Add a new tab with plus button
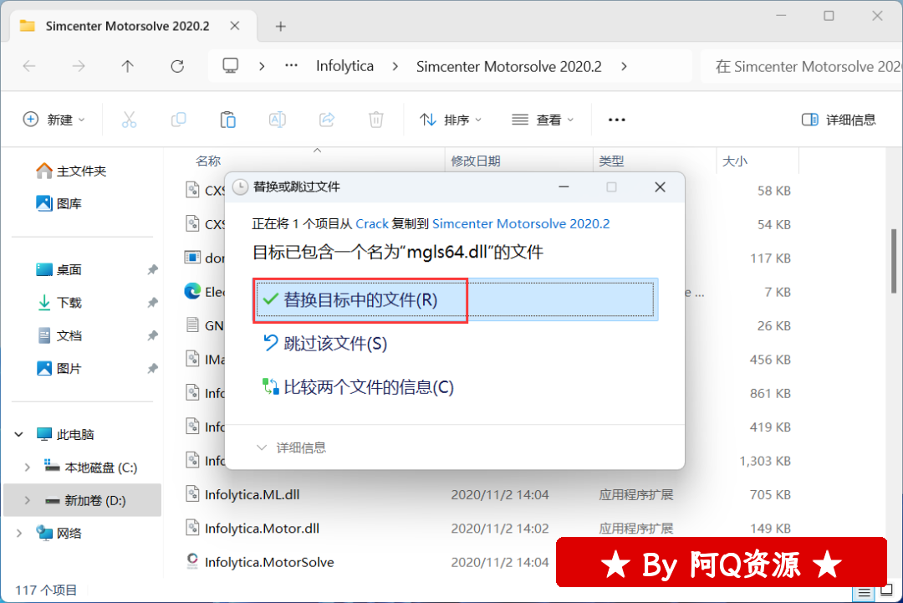903x603 pixels. pyautogui.click(x=280, y=27)
